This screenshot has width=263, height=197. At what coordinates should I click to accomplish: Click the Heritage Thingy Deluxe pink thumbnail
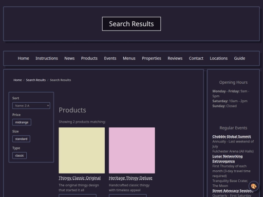(x=132, y=150)
